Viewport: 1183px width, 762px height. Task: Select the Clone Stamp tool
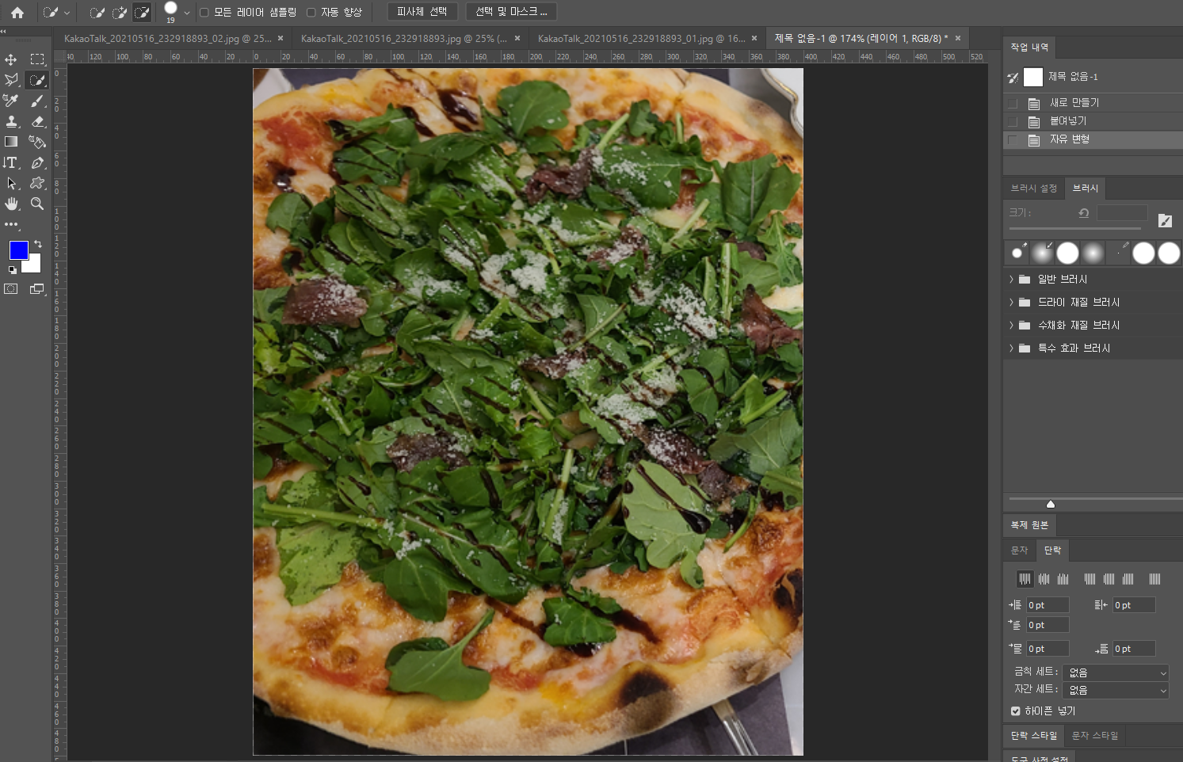point(11,121)
